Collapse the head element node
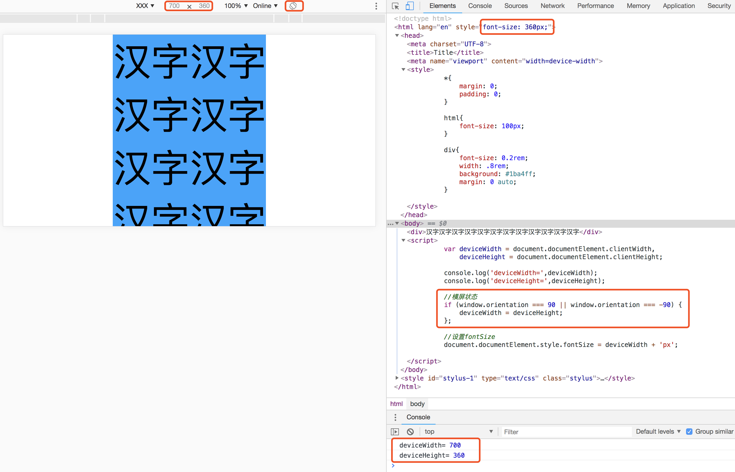The image size is (735, 472). click(397, 36)
